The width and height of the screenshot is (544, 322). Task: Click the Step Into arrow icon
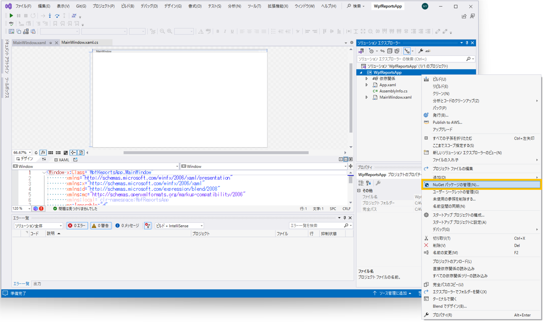50,16
